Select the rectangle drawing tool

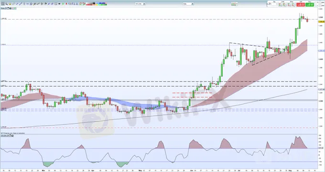click(70, 4)
